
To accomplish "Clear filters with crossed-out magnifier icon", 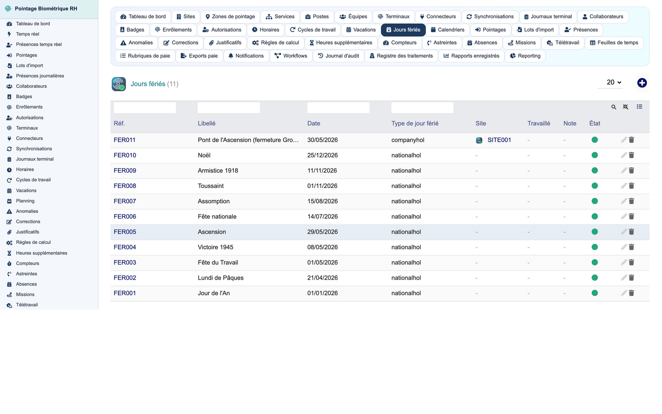I will tap(625, 107).
